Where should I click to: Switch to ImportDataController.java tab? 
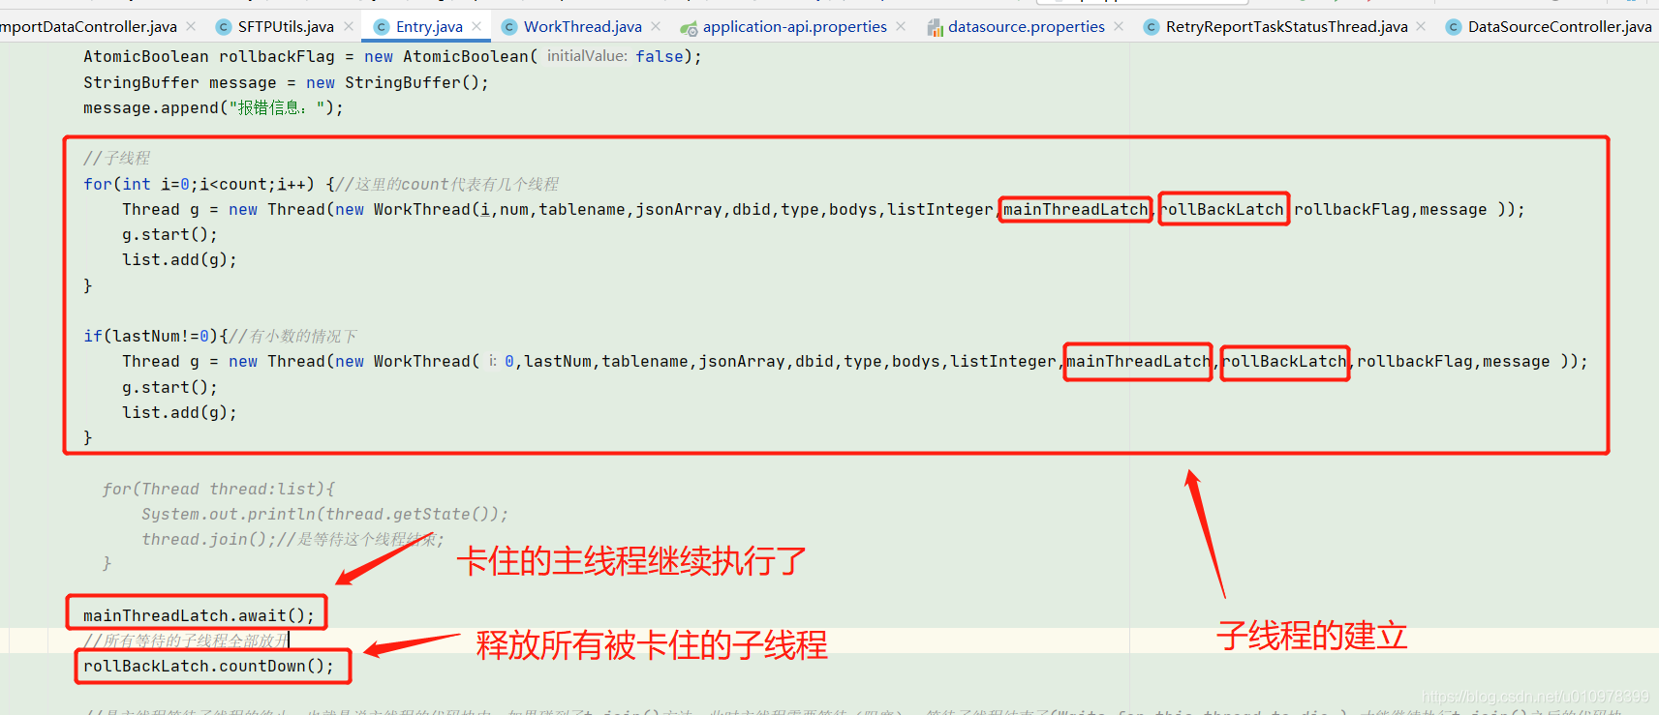[88, 27]
